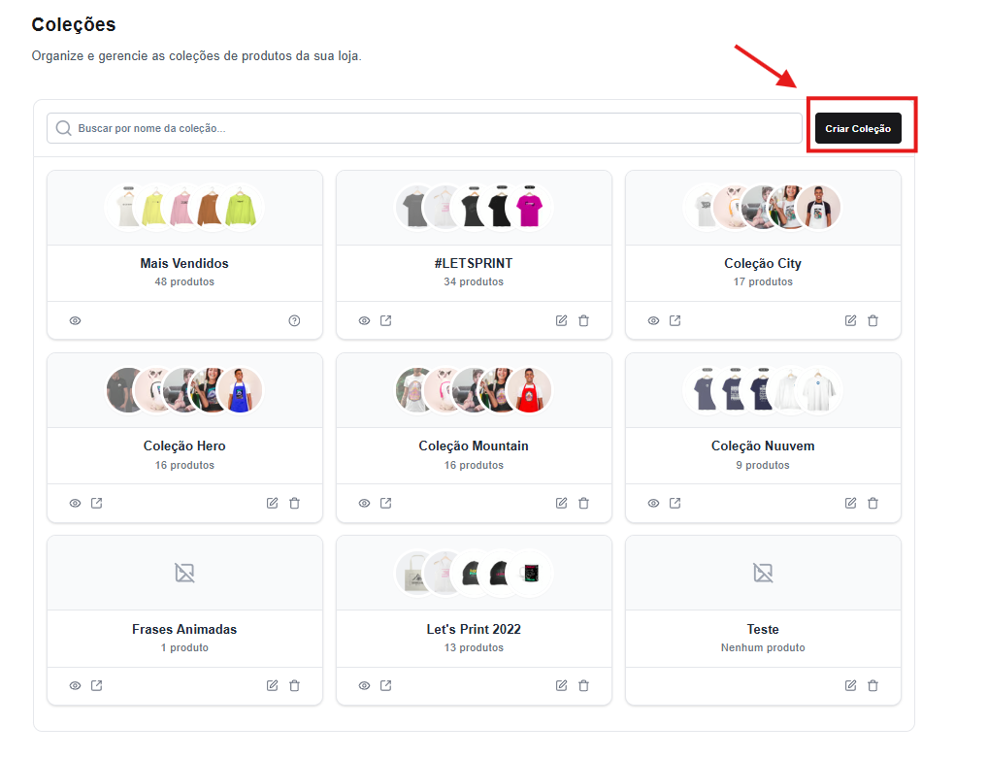Click the search magnifier icon
The width and height of the screenshot is (988, 759).
tap(64, 128)
